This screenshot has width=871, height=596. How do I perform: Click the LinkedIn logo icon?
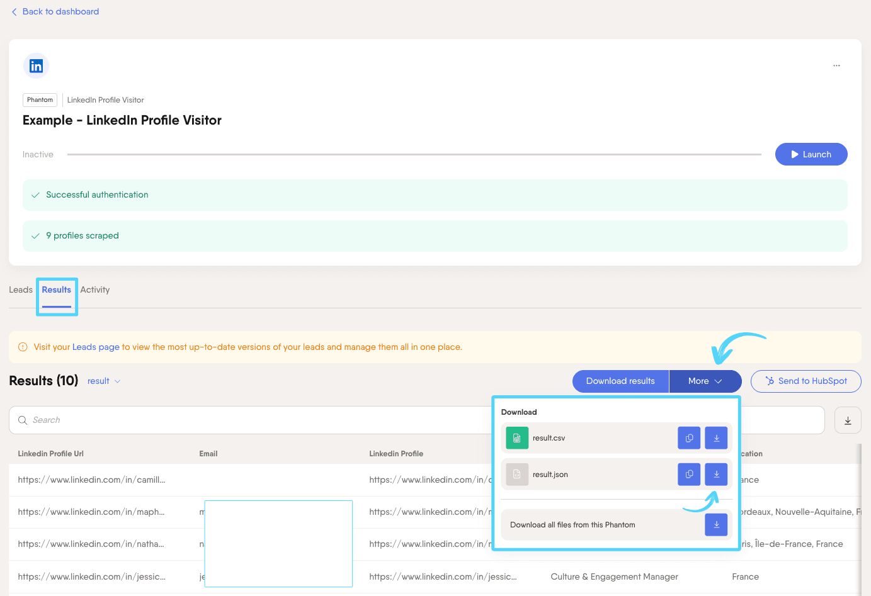pyautogui.click(x=36, y=65)
